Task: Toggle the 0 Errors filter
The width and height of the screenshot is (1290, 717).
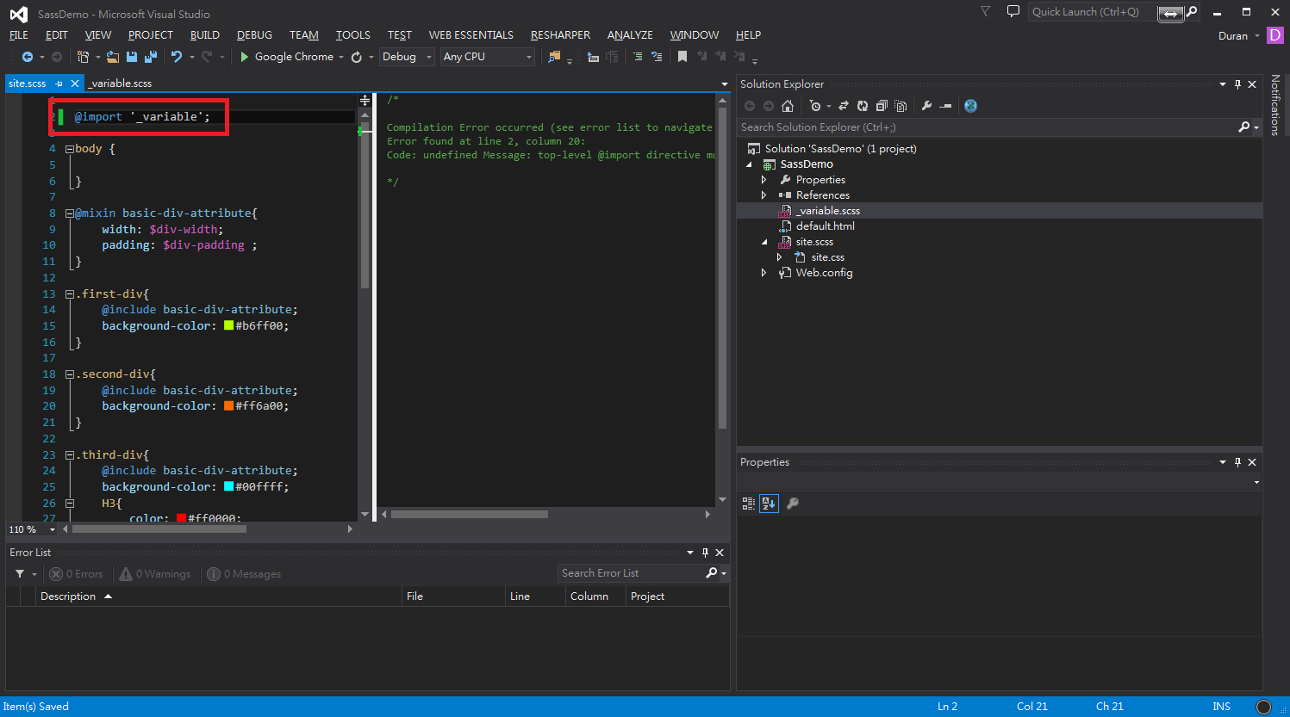Action: tap(76, 574)
